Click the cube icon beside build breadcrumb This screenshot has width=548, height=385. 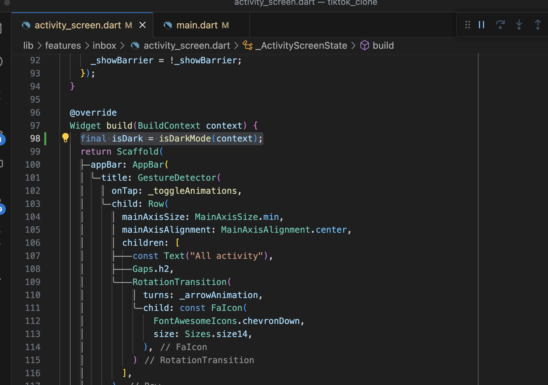point(364,45)
